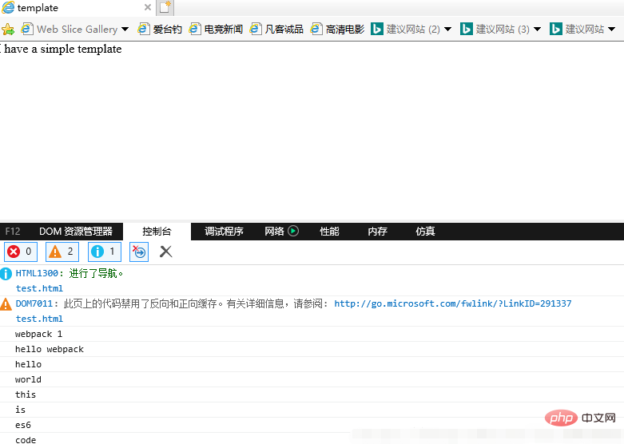
Task: Select the 'code' console output line
Action: click(312, 438)
